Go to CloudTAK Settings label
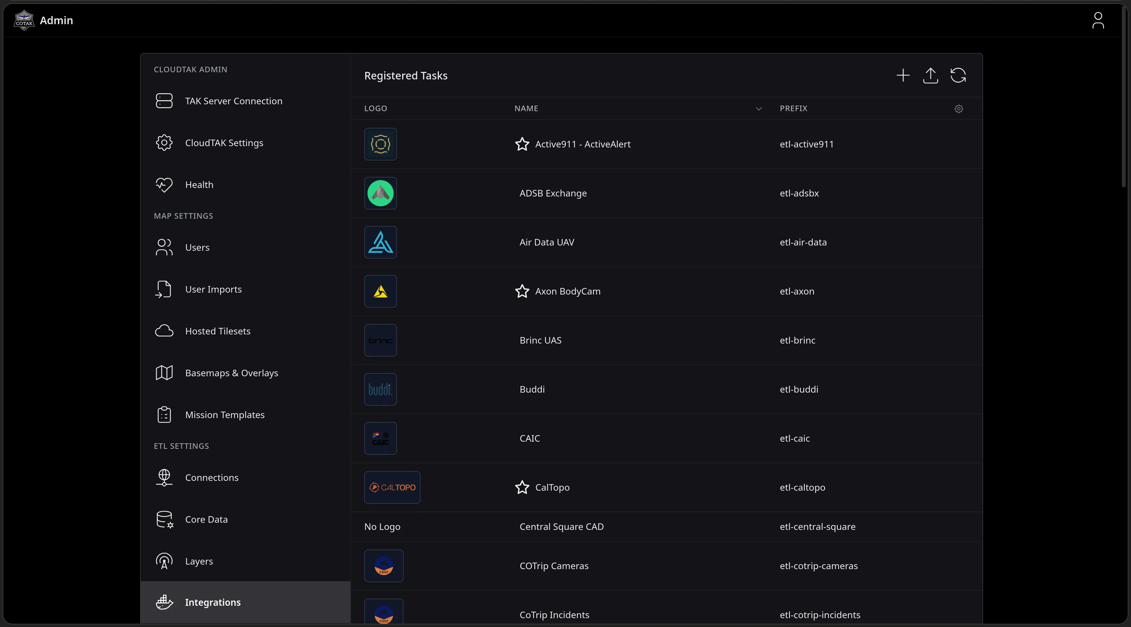The image size is (1131, 627). 224,143
